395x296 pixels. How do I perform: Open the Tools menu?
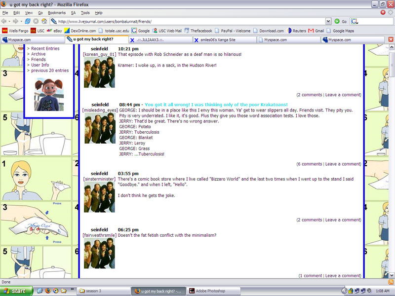(x=85, y=13)
